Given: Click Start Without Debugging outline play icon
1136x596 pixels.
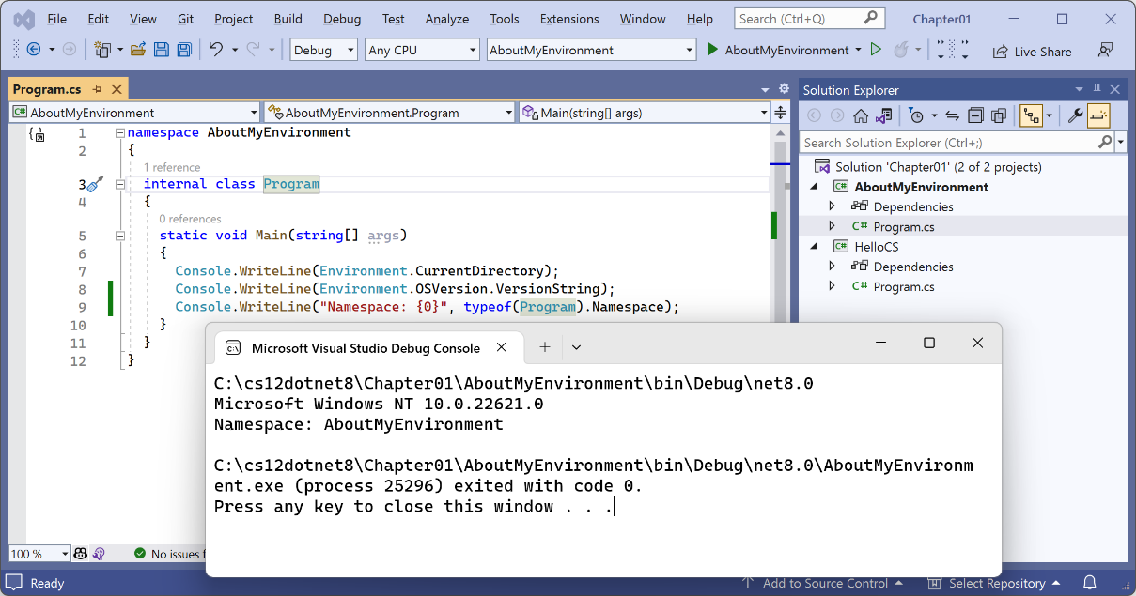Looking at the screenshot, I should pyautogui.click(x=876, y=50).
